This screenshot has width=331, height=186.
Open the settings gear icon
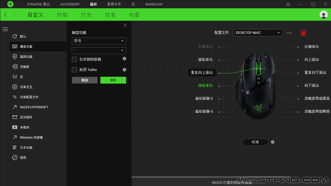(288, 4)
